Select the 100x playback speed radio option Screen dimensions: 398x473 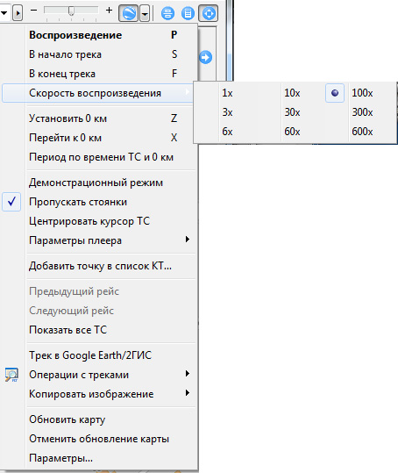pyautogui.click(x=361, y=93)
